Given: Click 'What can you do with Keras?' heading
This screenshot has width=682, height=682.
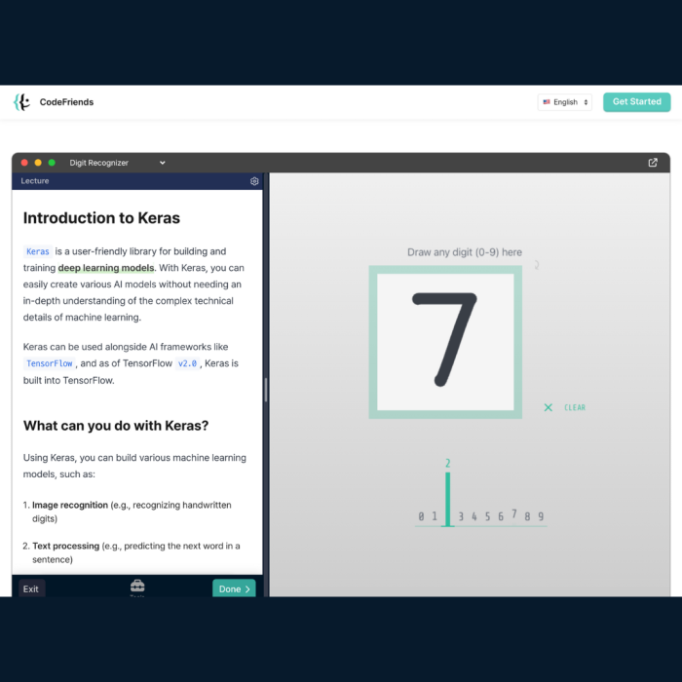Looking at the screenshot, I should [116, 426].
